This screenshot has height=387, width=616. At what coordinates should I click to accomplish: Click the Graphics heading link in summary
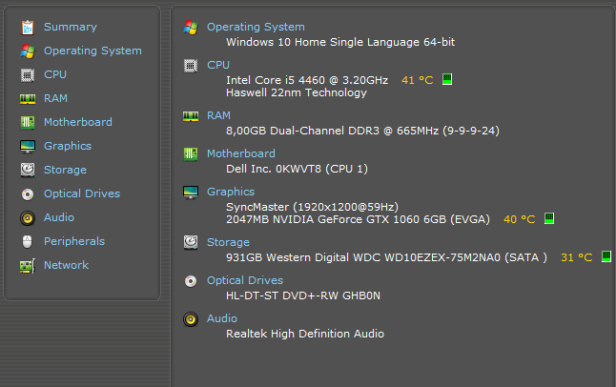pos(231,192)
